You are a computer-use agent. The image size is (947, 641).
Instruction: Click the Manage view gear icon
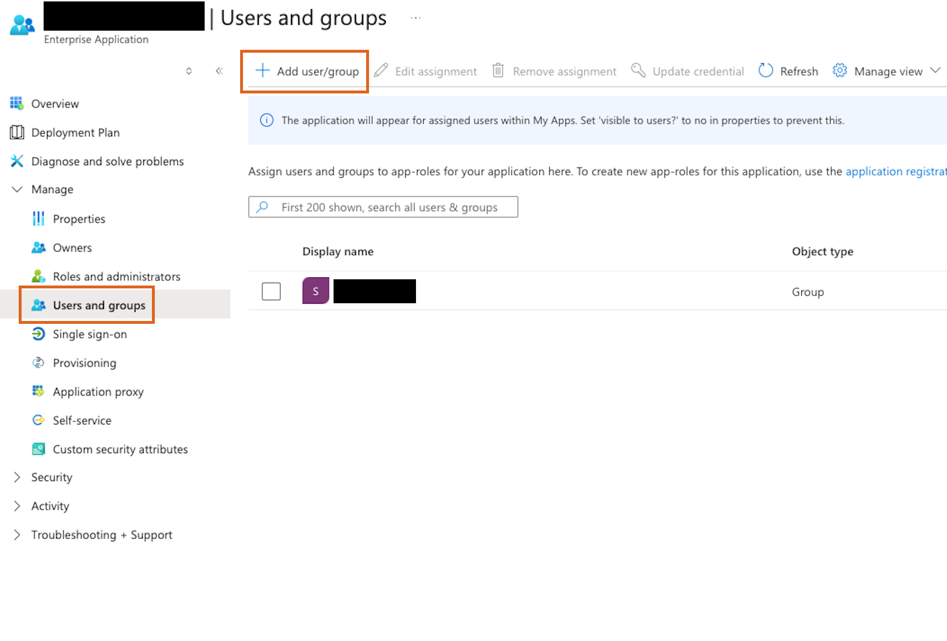[x=840, y=71]
